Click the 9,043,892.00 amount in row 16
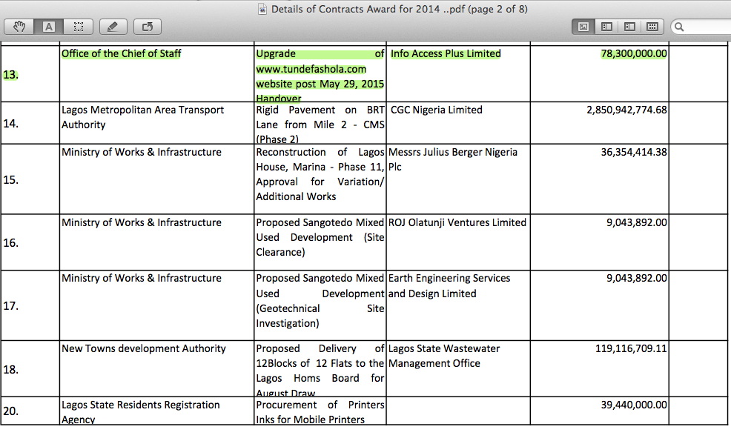 [636, 222]
